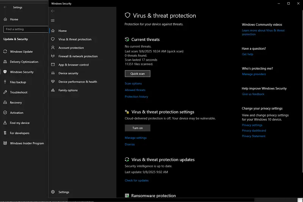Screen dimensions: 303x202
Task: Click the App & browser control window icon
Action: point(53,64)
